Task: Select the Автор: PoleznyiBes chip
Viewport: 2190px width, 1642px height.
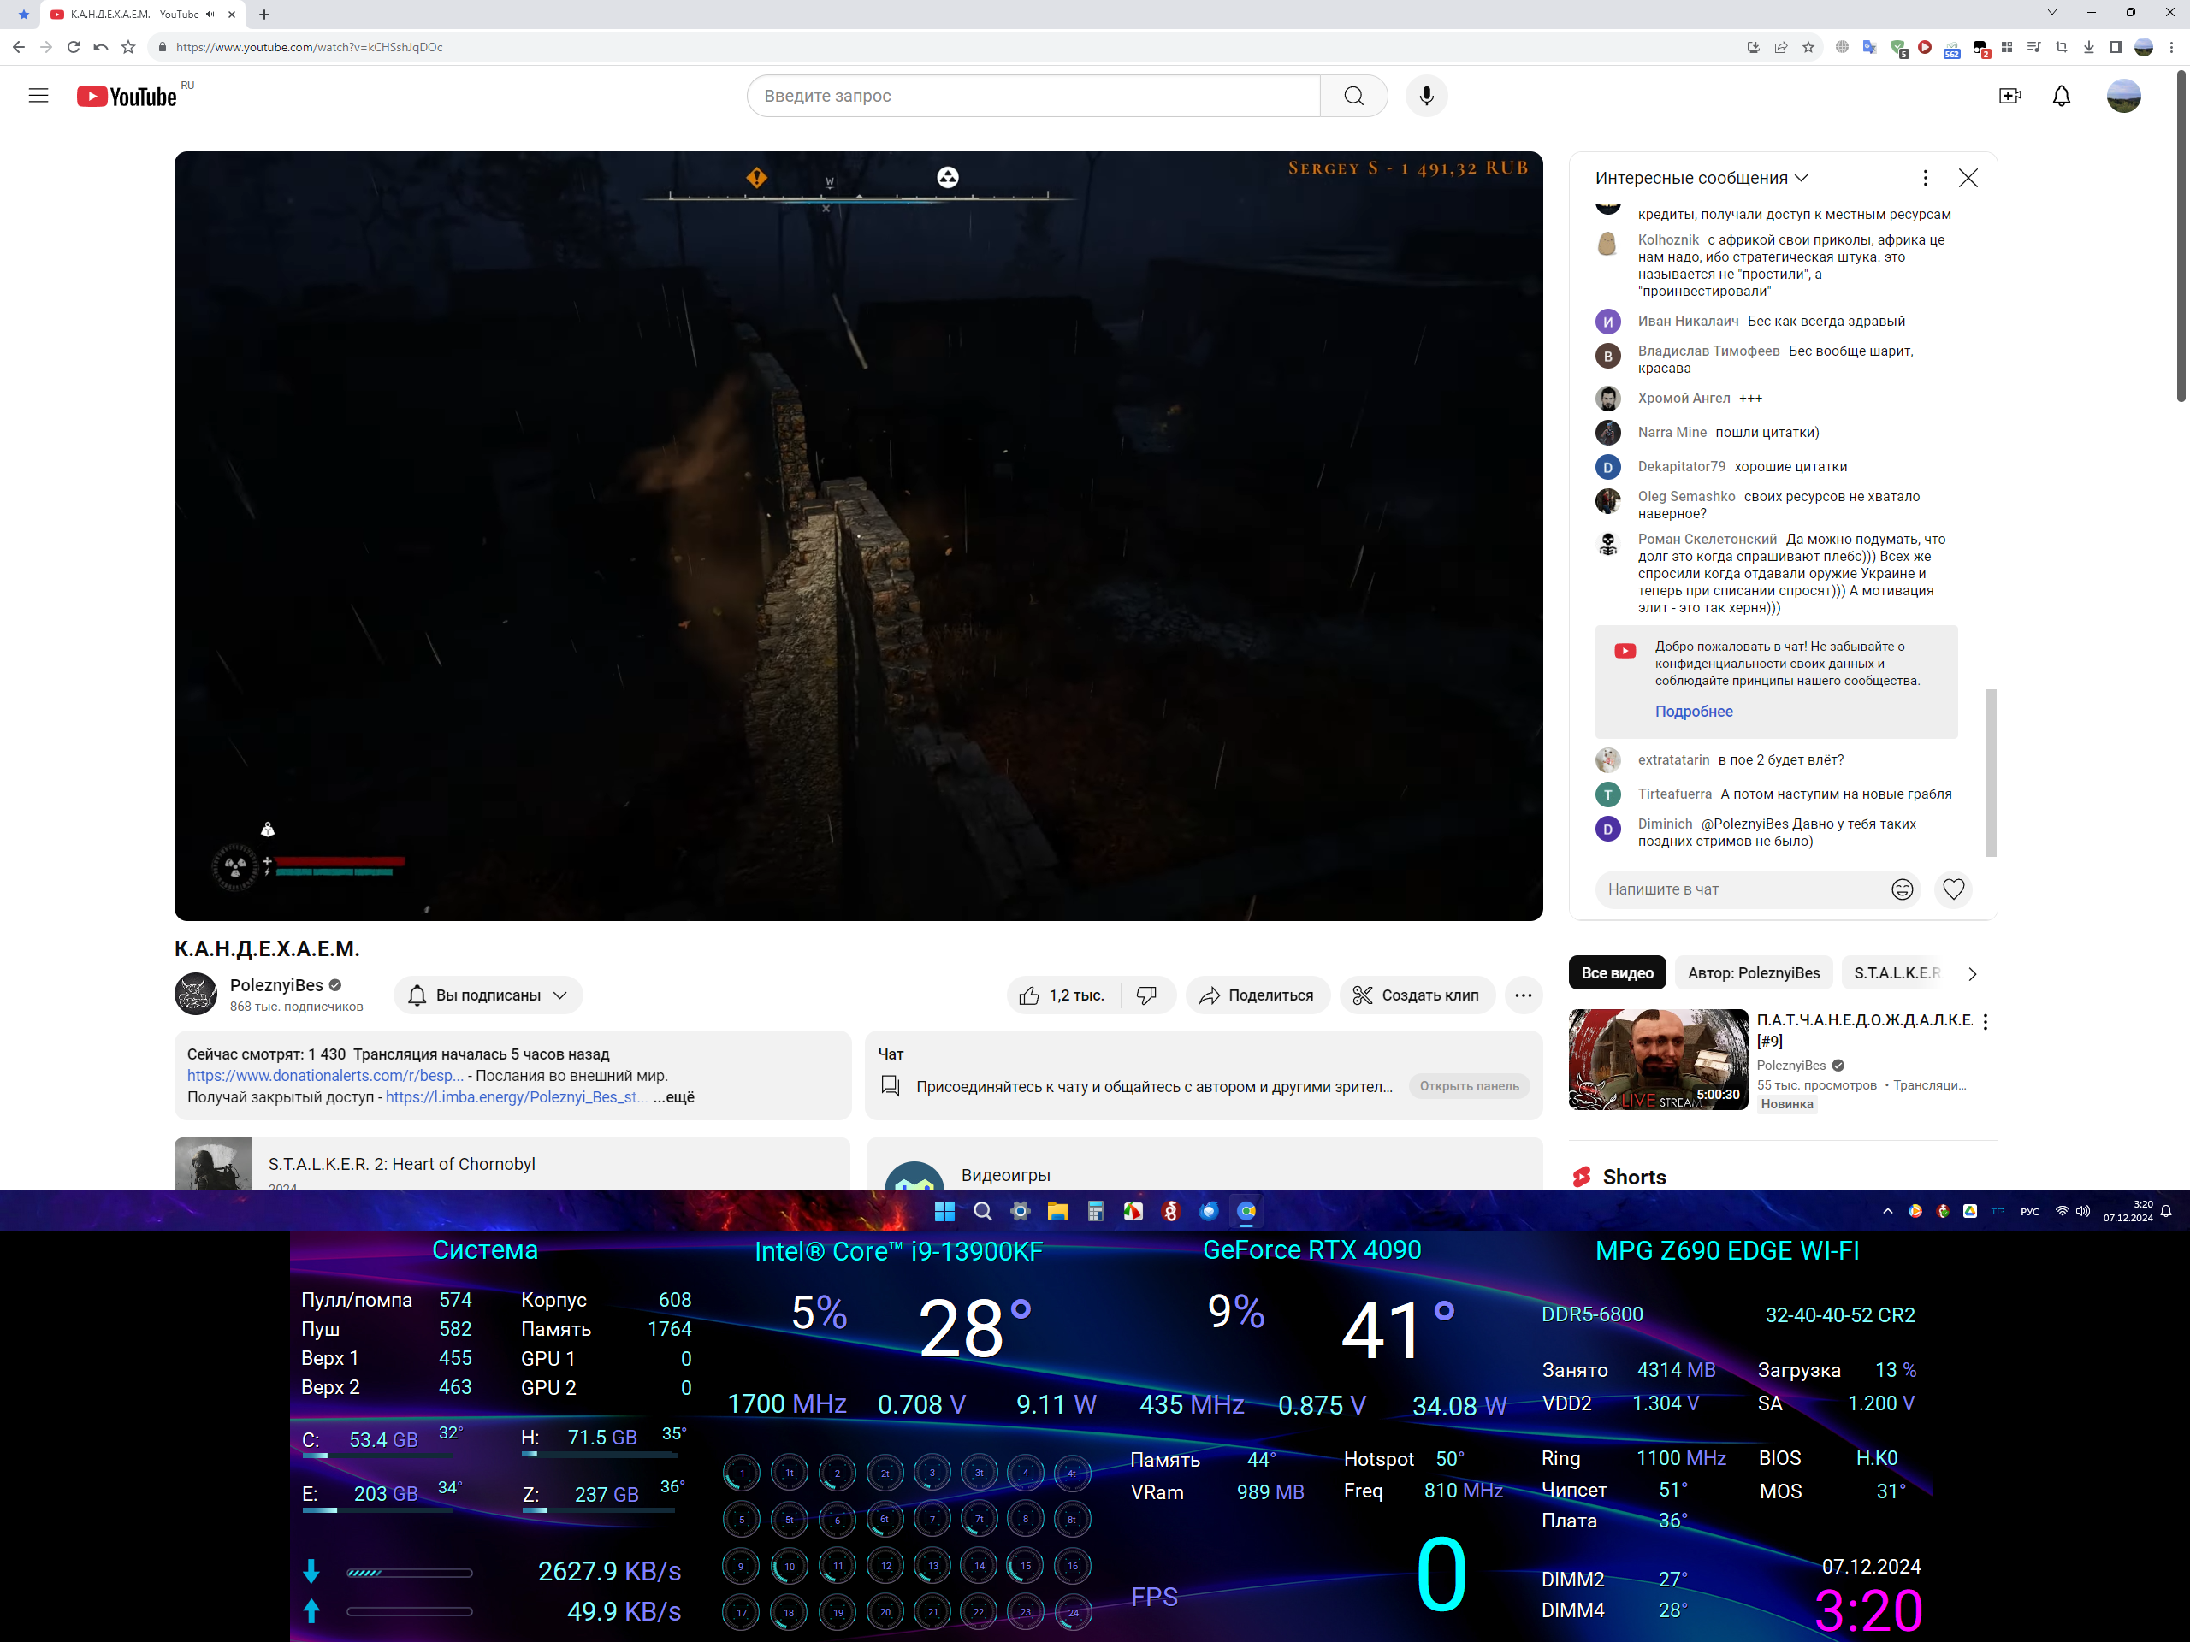Action: (1752, 973)
